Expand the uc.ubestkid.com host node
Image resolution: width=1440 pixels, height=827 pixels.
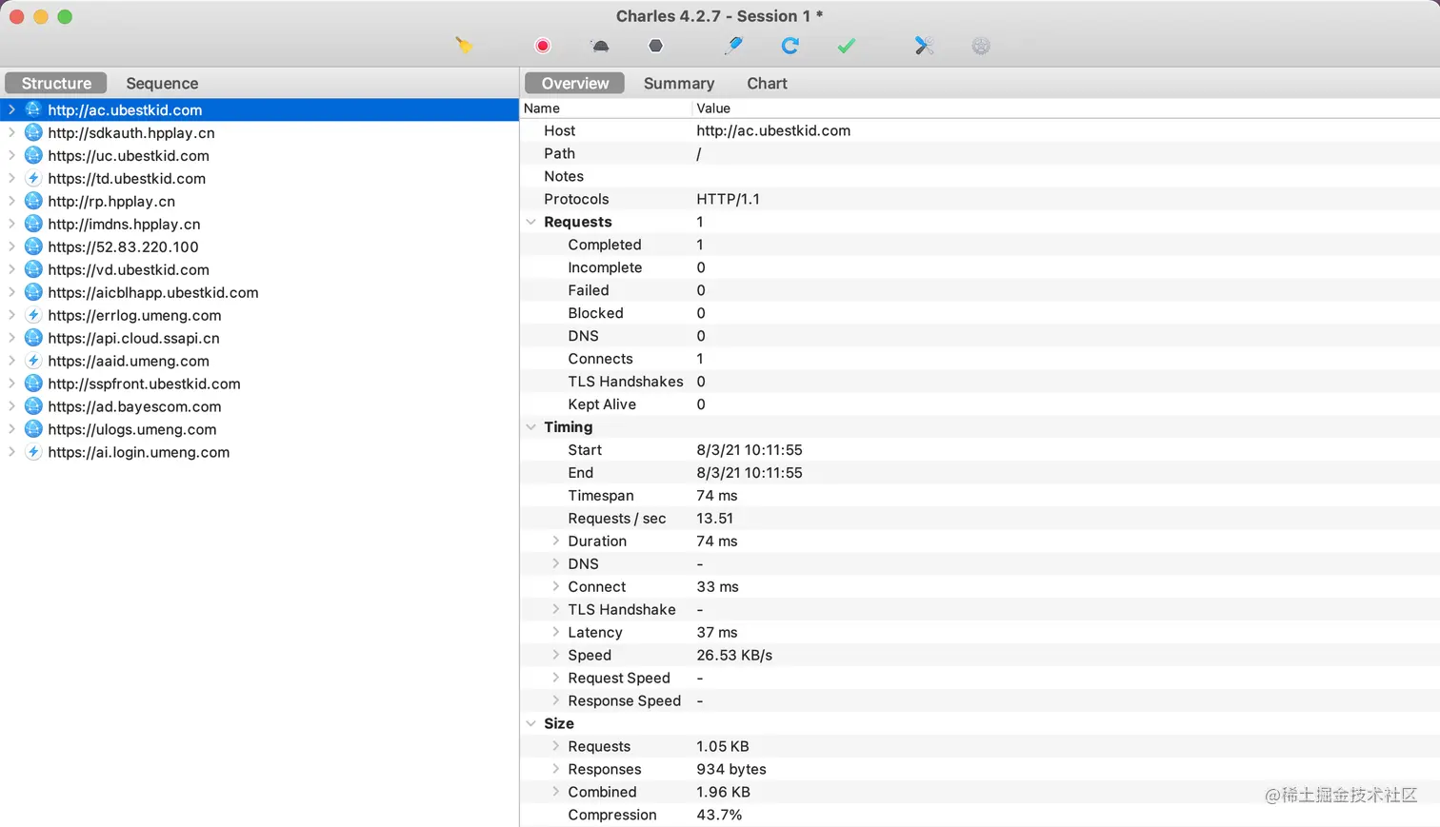click(x=11, y=155)
